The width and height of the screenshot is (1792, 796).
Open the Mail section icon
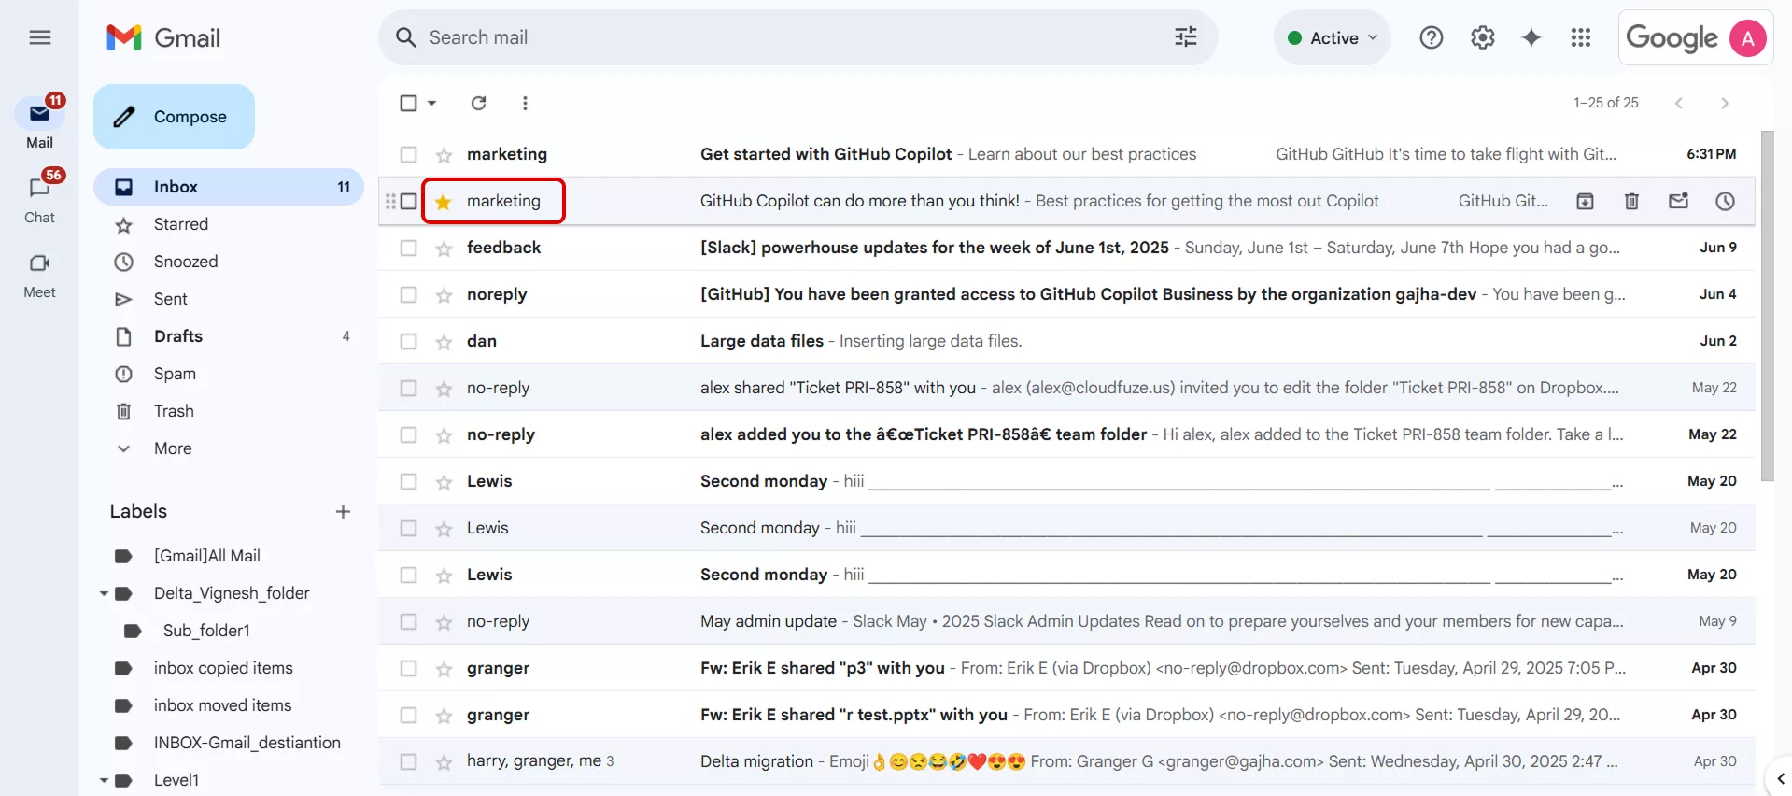point(39,114)
